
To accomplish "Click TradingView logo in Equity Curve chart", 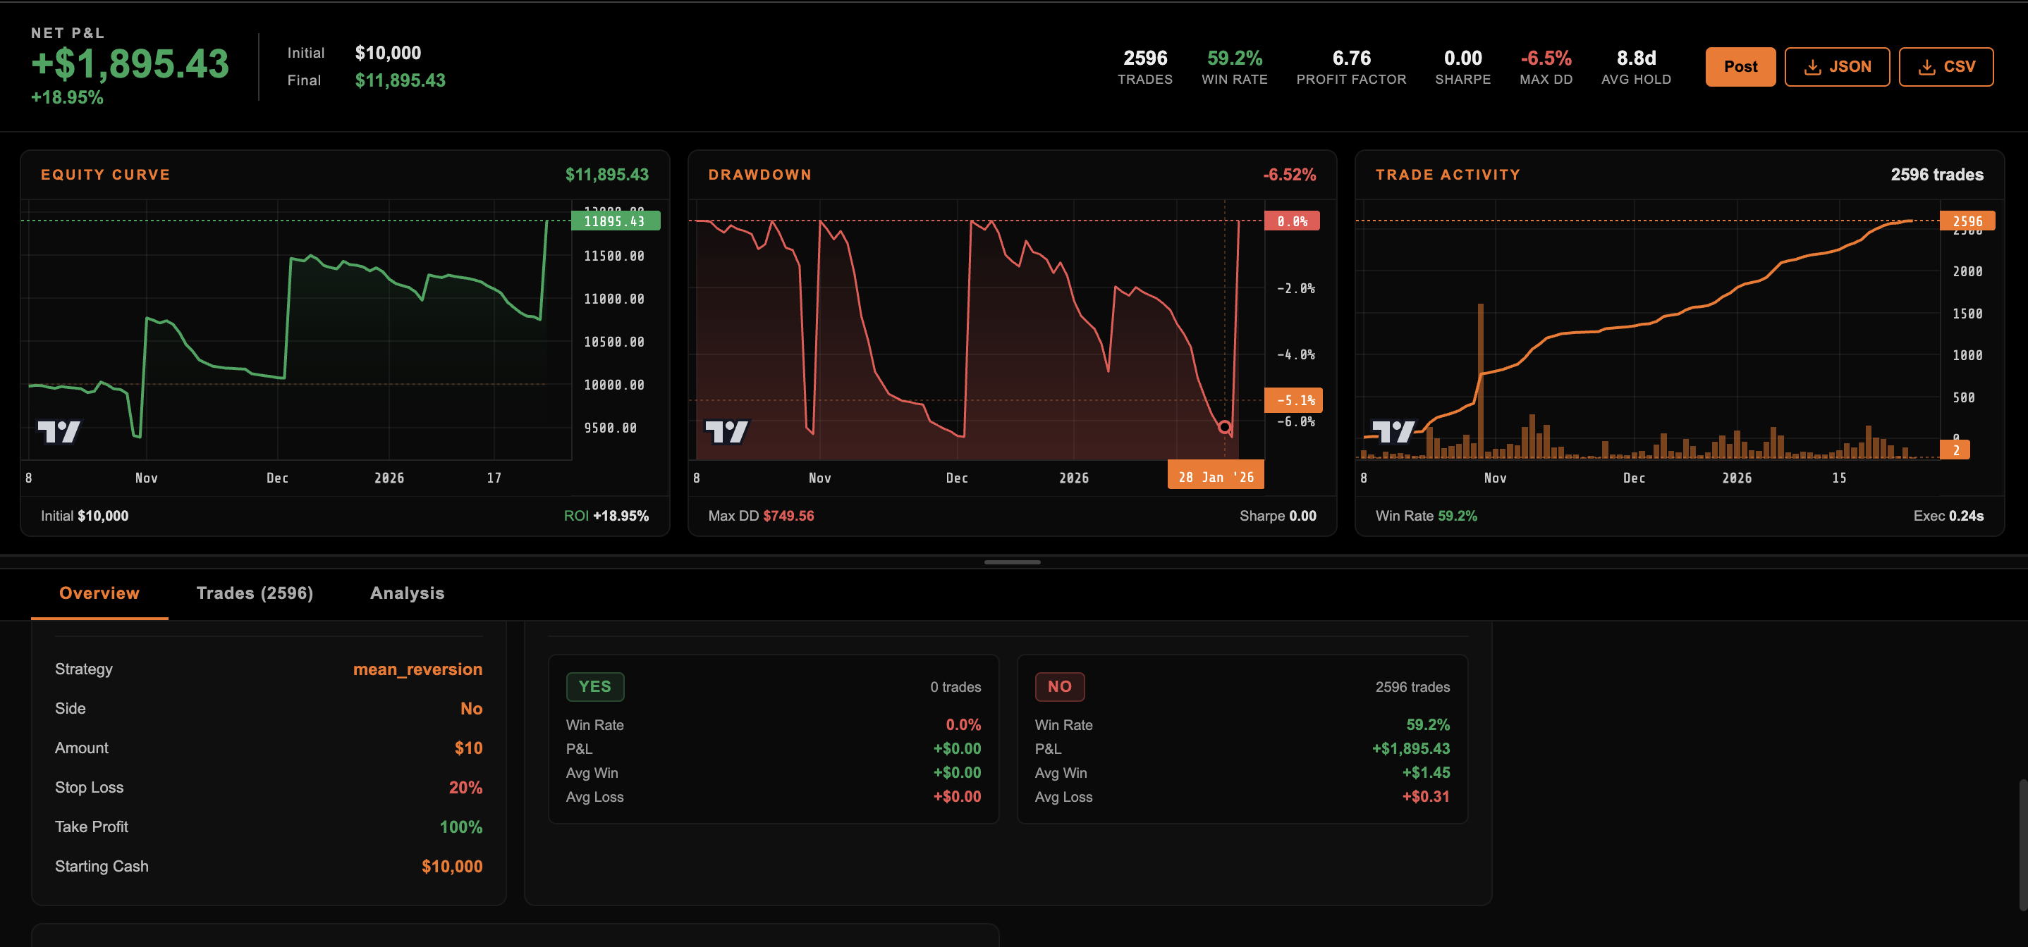I will (59, 431).
